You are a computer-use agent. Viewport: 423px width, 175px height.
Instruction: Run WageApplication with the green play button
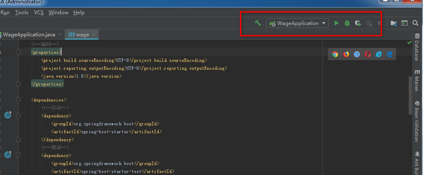pyautogui.click(x=336, y=23)
